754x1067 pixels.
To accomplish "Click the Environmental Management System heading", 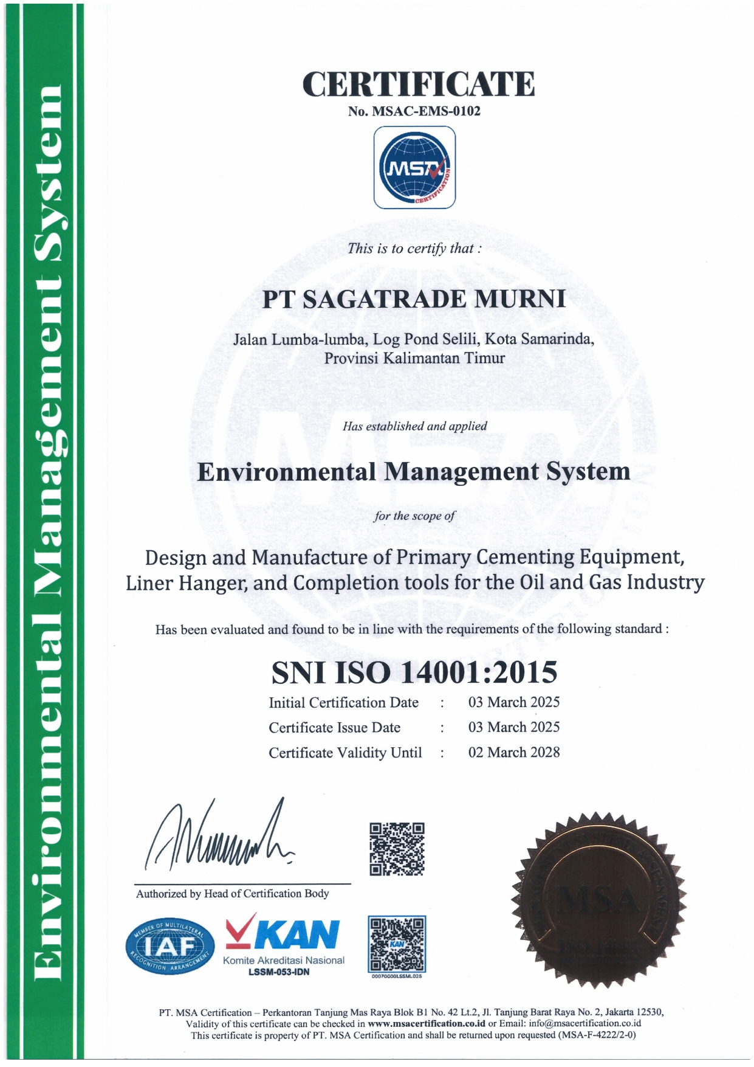I will click(x=414, y=472).
